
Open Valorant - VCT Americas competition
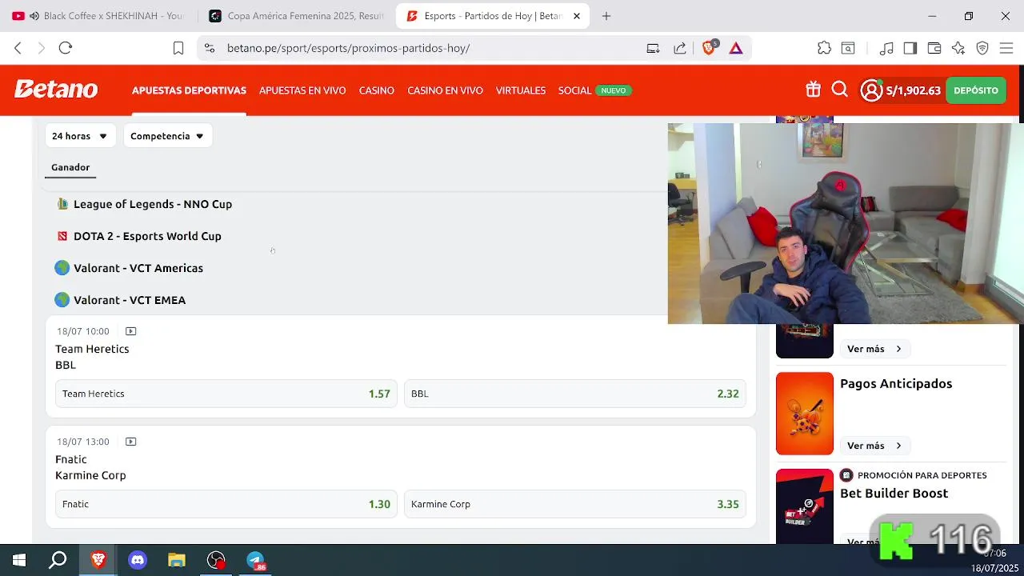click(138, 268)
